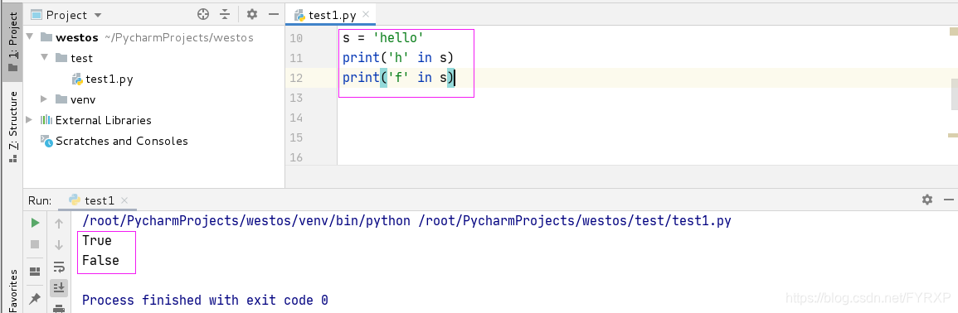Select the test folder row
Viewport: 958px width, 313px height.
click(x=74, y=58)
